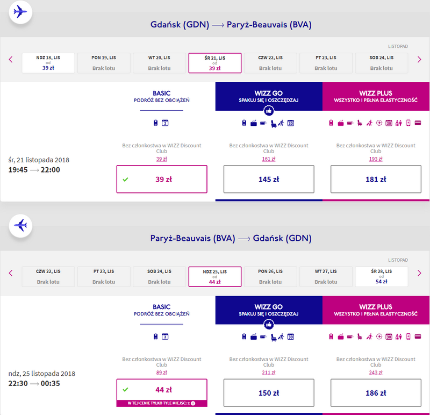
Task: Click return BASIC carry-on bag icon
Action: tap(155, 337)
